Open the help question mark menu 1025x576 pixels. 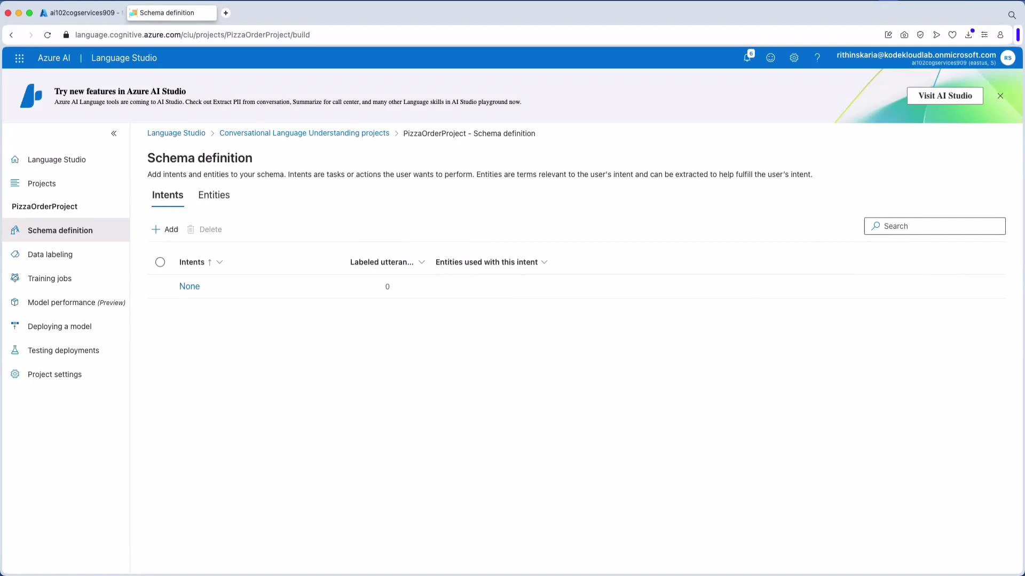(818, 58)
